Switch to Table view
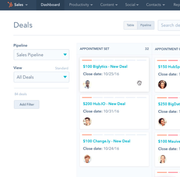The height and width of the screenshot is (177, 180). (x=130, y=25)
